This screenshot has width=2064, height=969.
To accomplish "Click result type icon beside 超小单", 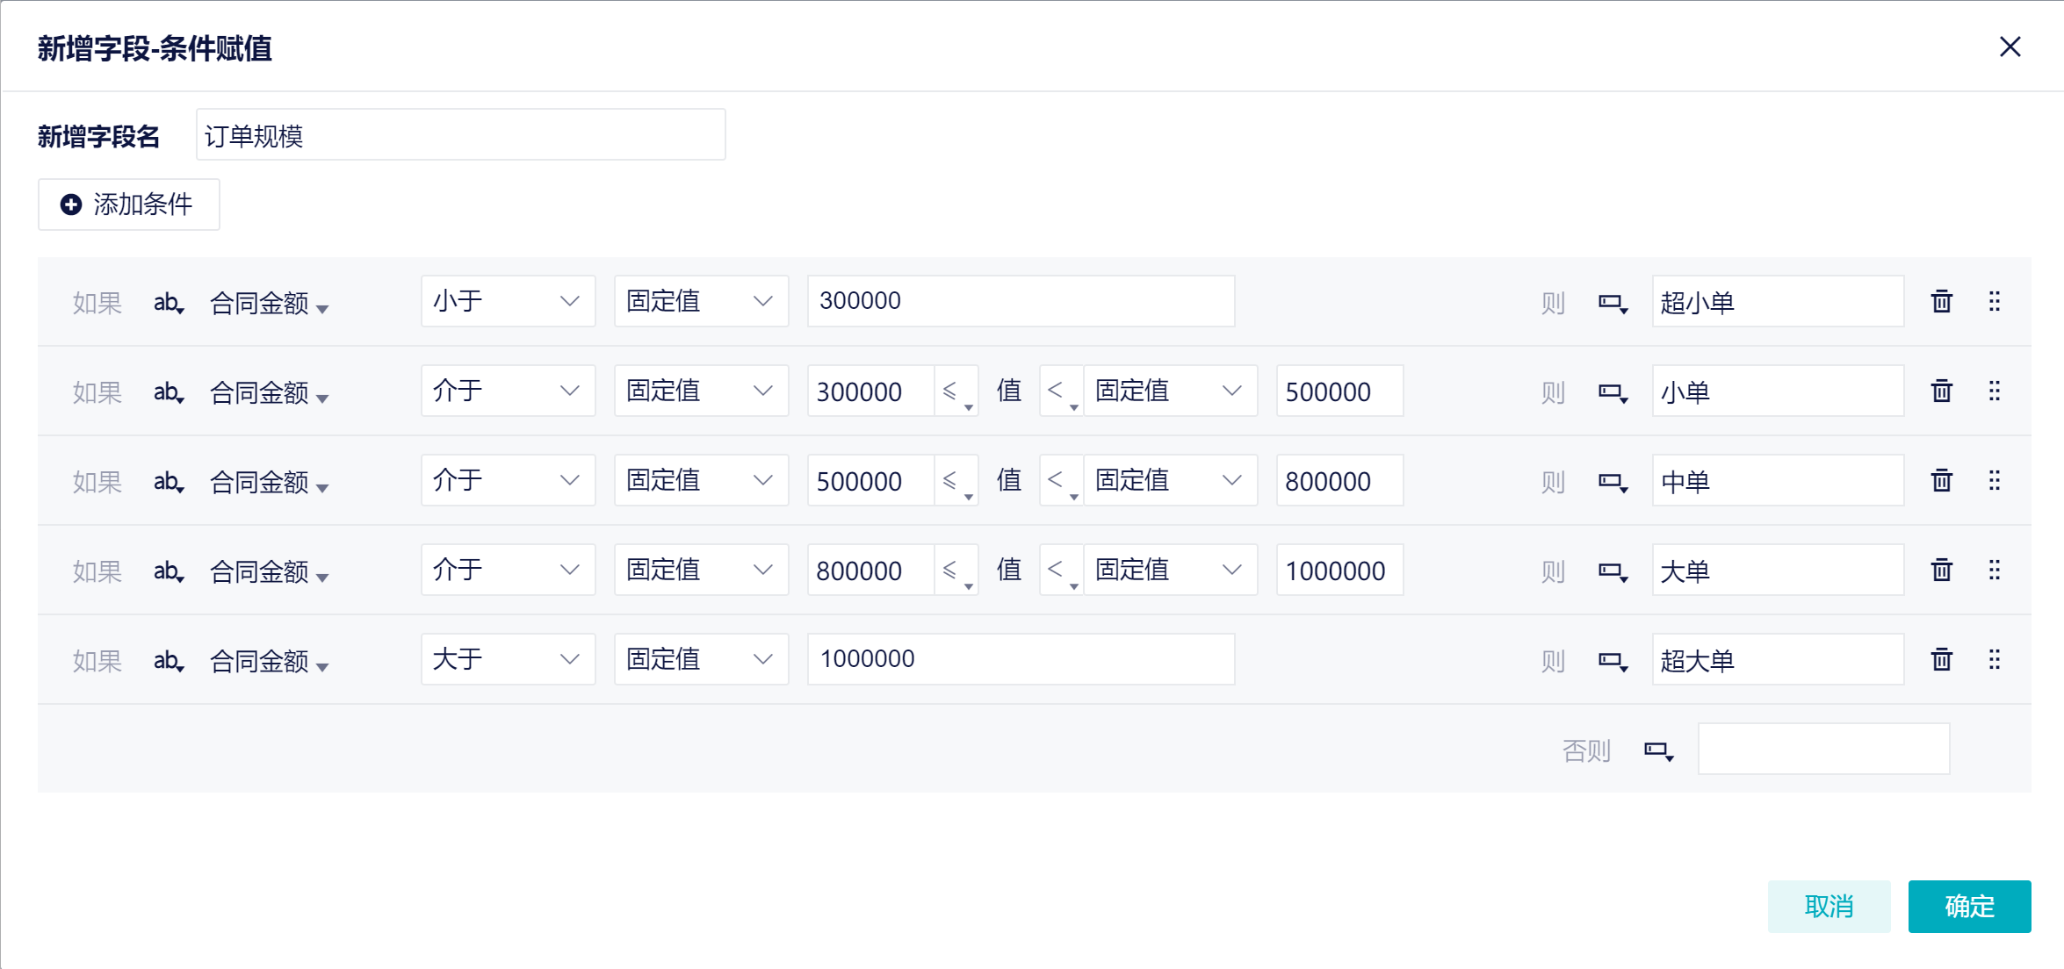I will click(x=1613, y=304).
